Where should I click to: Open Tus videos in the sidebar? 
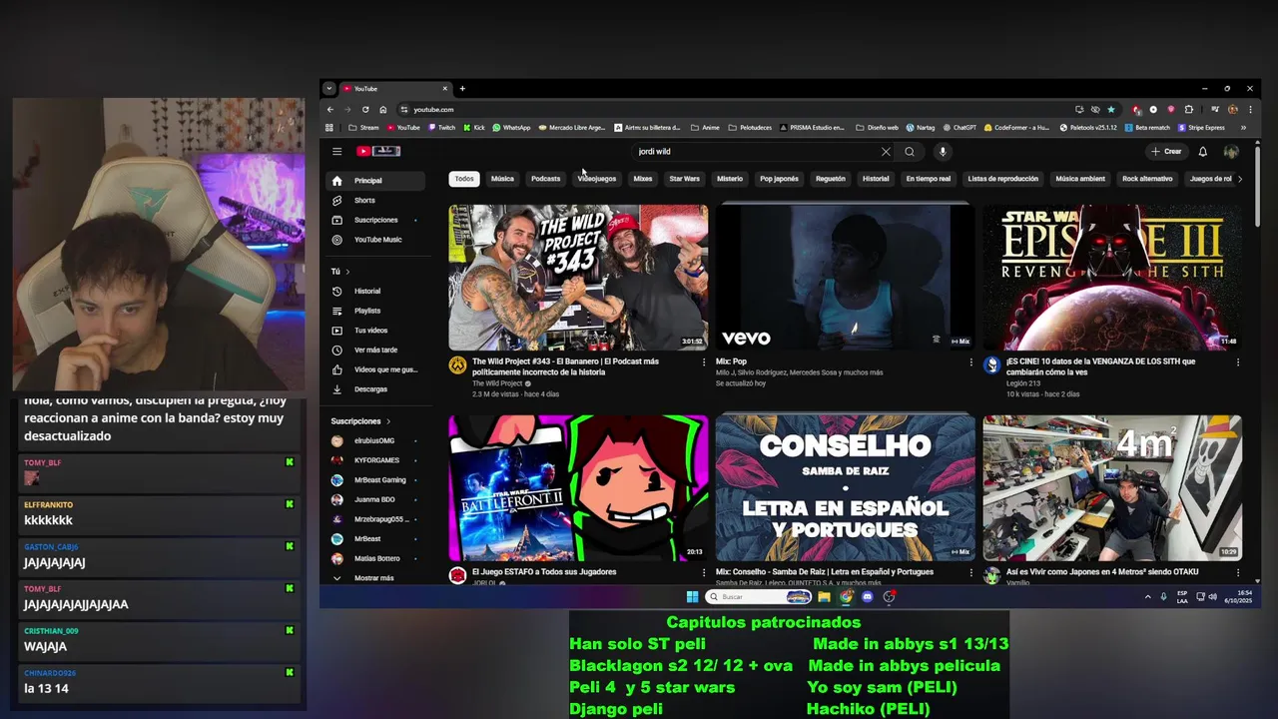pyautogui.click(x=375, y=331)
